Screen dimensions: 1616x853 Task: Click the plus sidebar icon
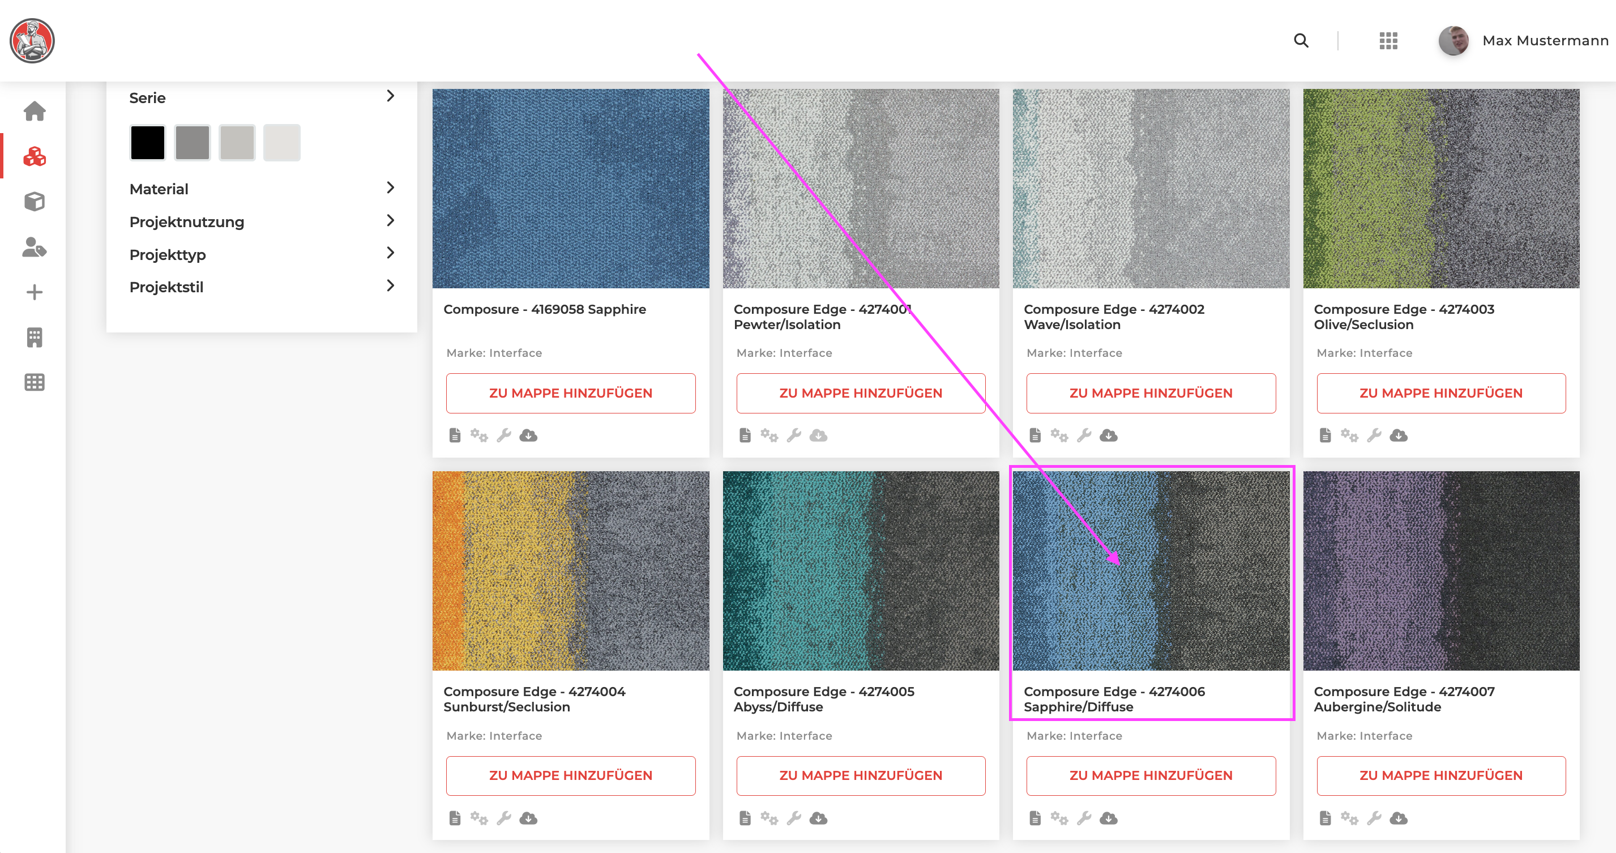(35, 292)
